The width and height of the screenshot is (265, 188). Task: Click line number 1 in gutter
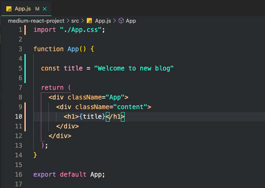pyautogui.click(x=21, y=30)
